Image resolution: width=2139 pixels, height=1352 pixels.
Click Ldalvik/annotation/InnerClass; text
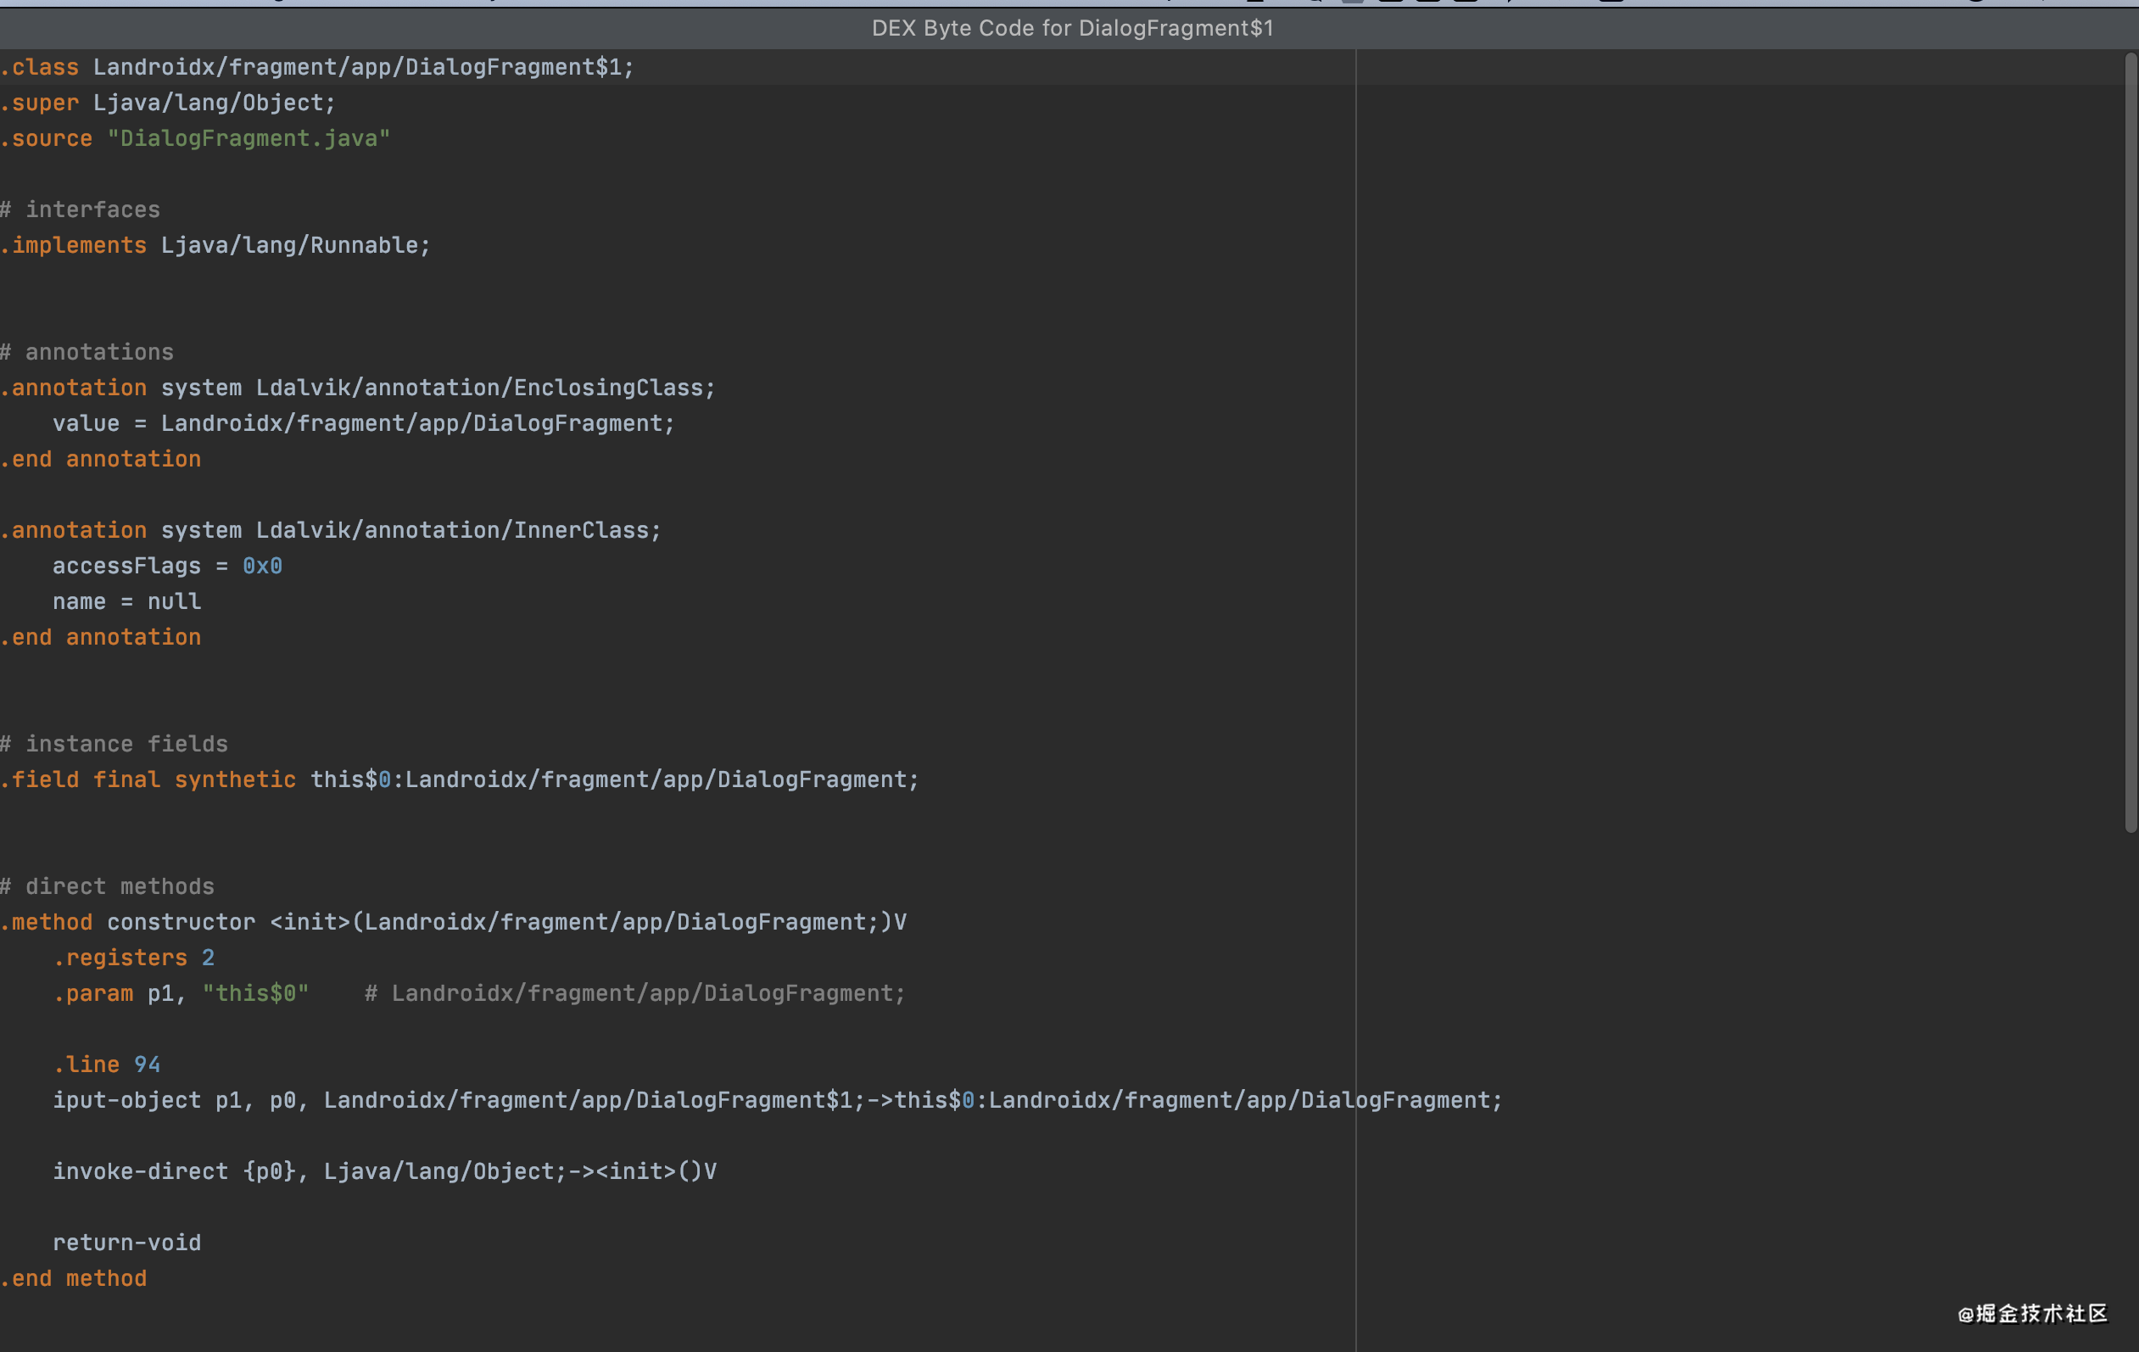click(458, 530)
